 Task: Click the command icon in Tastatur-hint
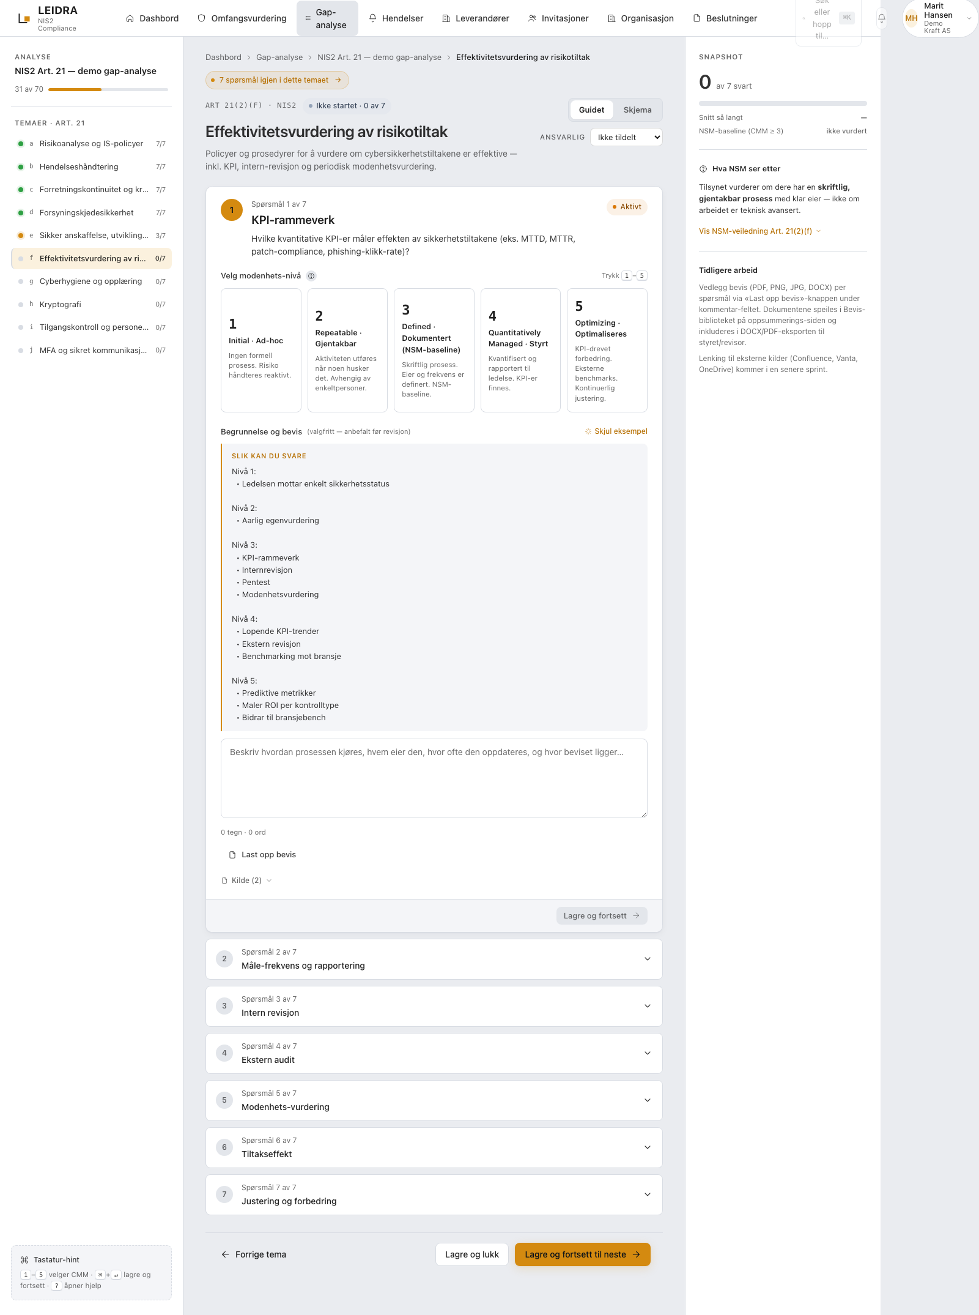pos(24,1260)
